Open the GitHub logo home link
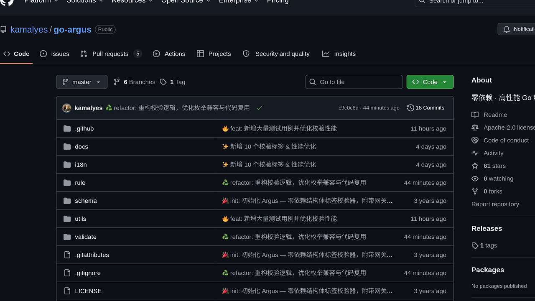This screenshot has width=535, height=301. coord(7,2)
